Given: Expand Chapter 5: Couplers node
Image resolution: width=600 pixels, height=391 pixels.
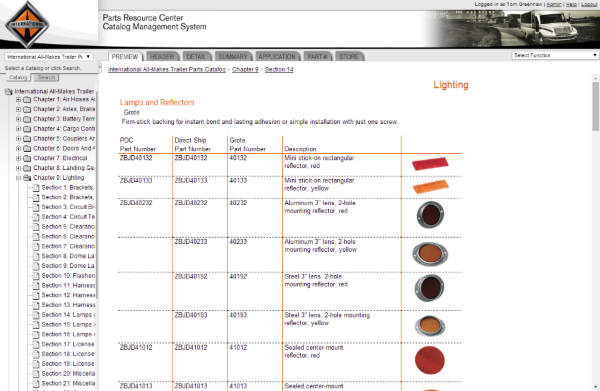Looking at the screenshot, I should point(18,139).
